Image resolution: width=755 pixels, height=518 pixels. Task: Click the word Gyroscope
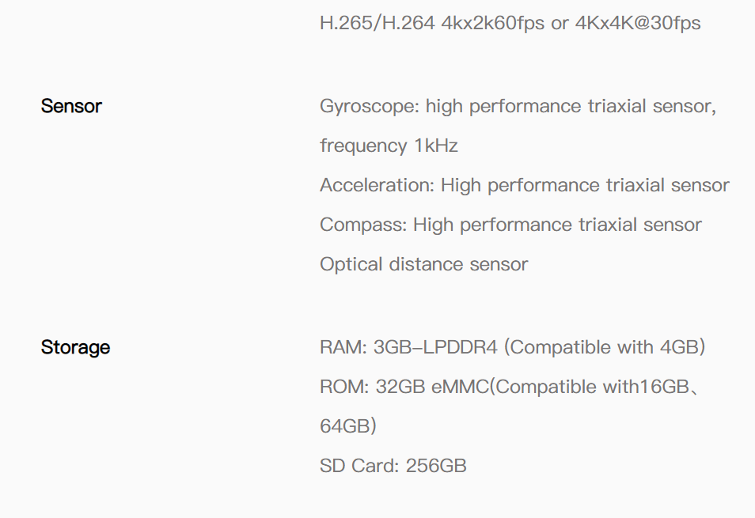click(367, 106)
